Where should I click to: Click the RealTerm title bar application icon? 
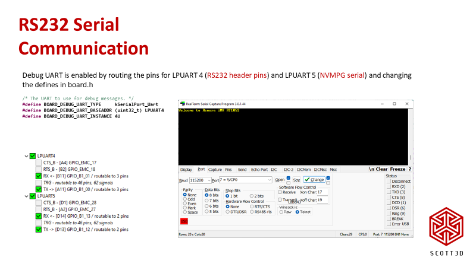(x=183, y=104)
